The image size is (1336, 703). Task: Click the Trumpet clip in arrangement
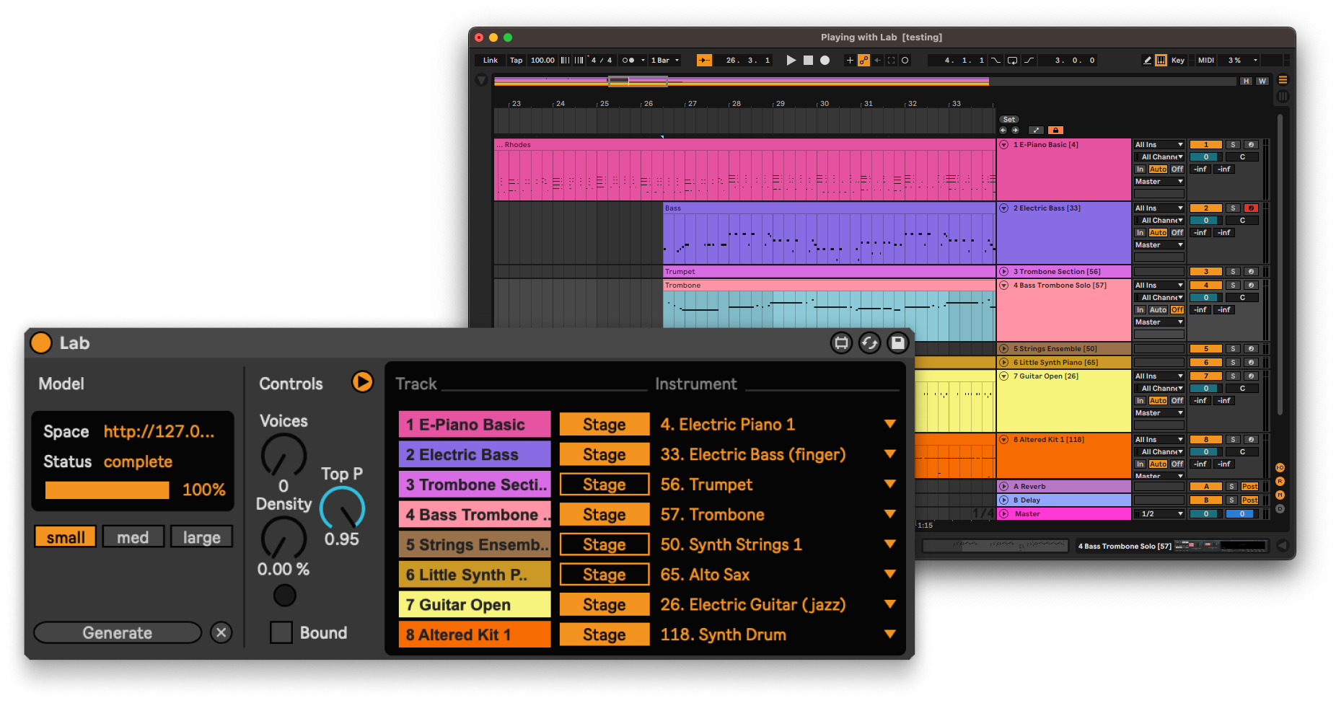[829, 272]
